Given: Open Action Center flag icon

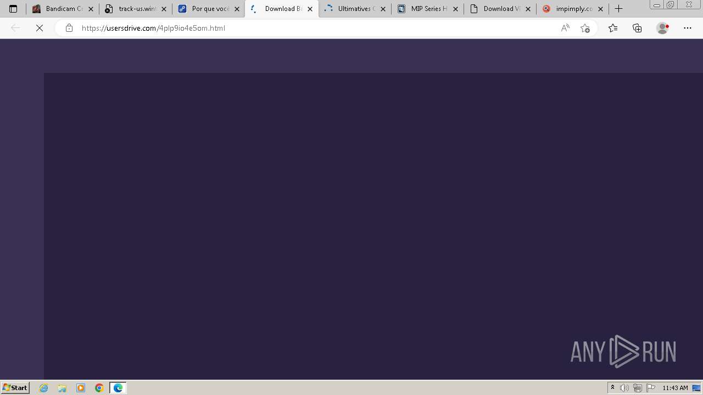Looking at the screenshot, I should 651,388.
